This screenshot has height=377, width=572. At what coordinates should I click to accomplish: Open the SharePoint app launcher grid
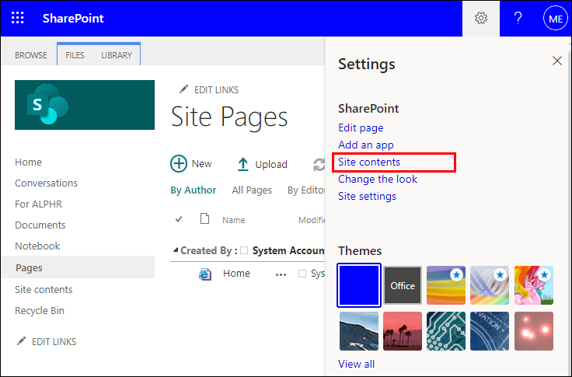pyautogui.click(x=18, y=18)
